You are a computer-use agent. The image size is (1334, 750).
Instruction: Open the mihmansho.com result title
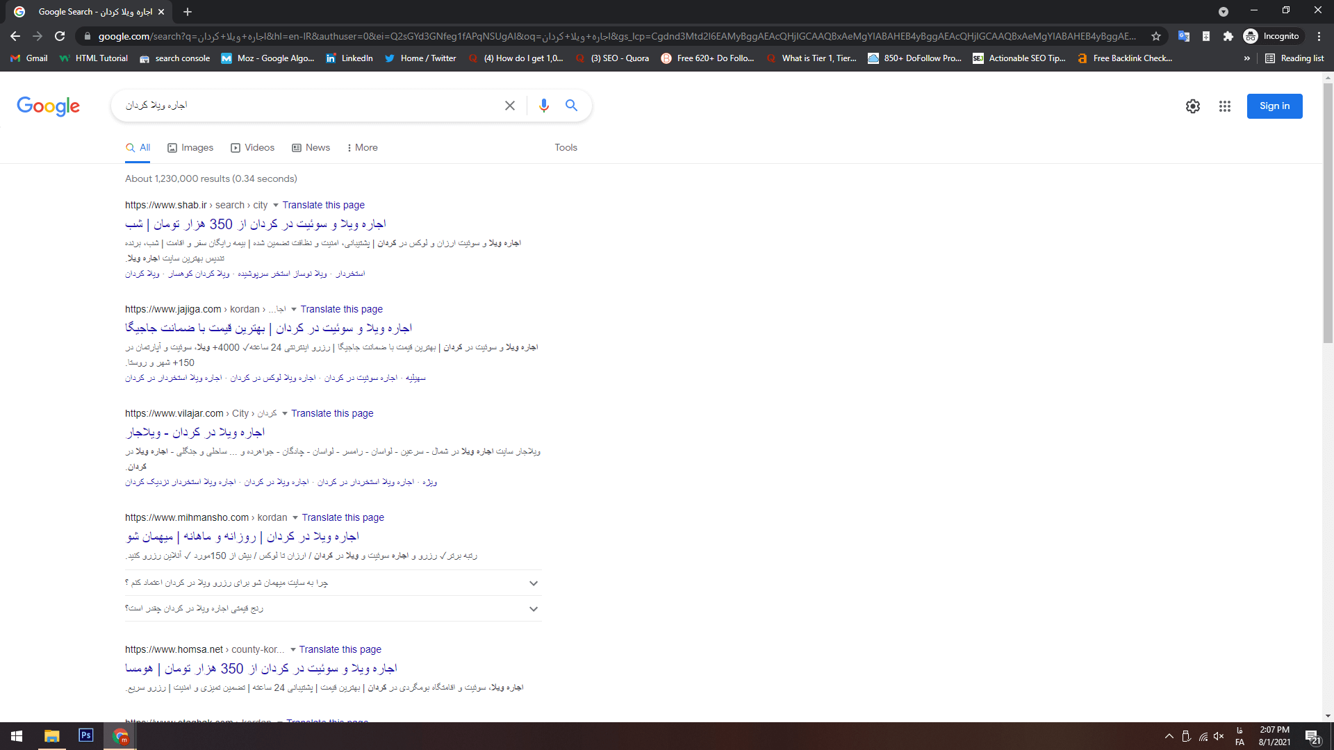(242, 537)
